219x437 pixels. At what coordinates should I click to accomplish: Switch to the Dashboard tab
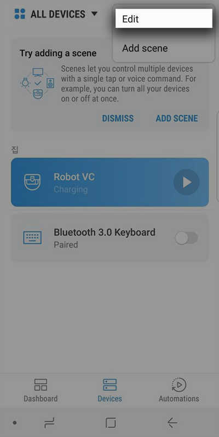click(41, 390)
